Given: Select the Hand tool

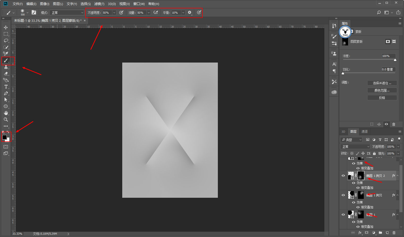Looking at the screenshot, I should pyautogui.click(x=6, y=113).
